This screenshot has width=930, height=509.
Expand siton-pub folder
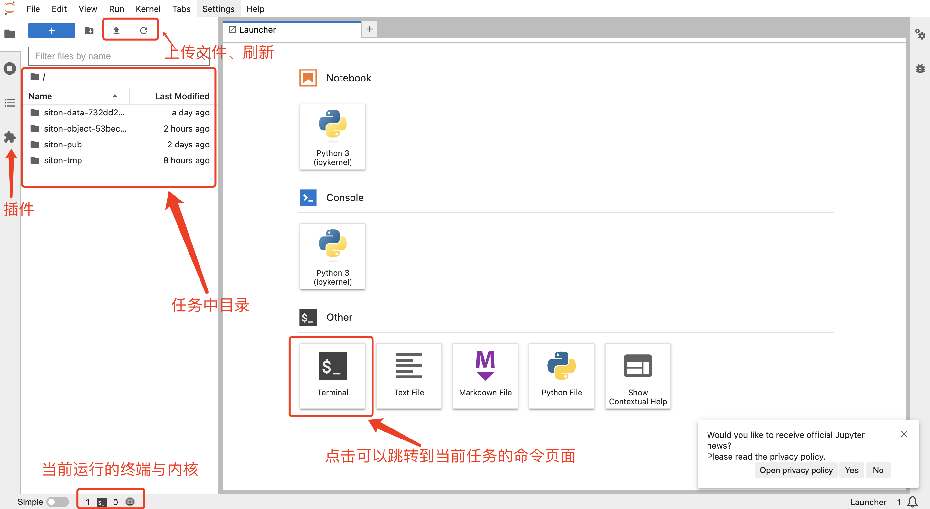pos(63,144)
